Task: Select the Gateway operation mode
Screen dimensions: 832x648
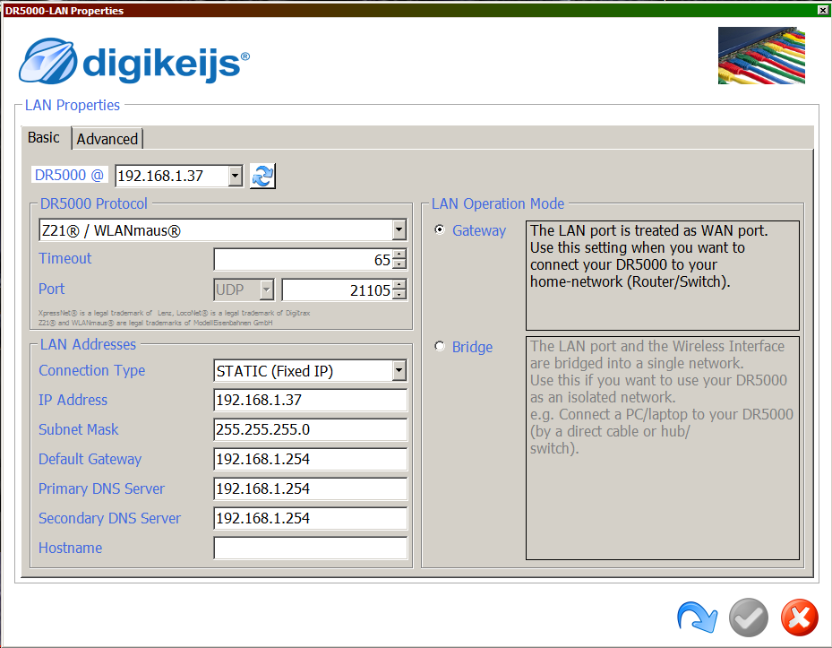Action: (x=440, y=229)
